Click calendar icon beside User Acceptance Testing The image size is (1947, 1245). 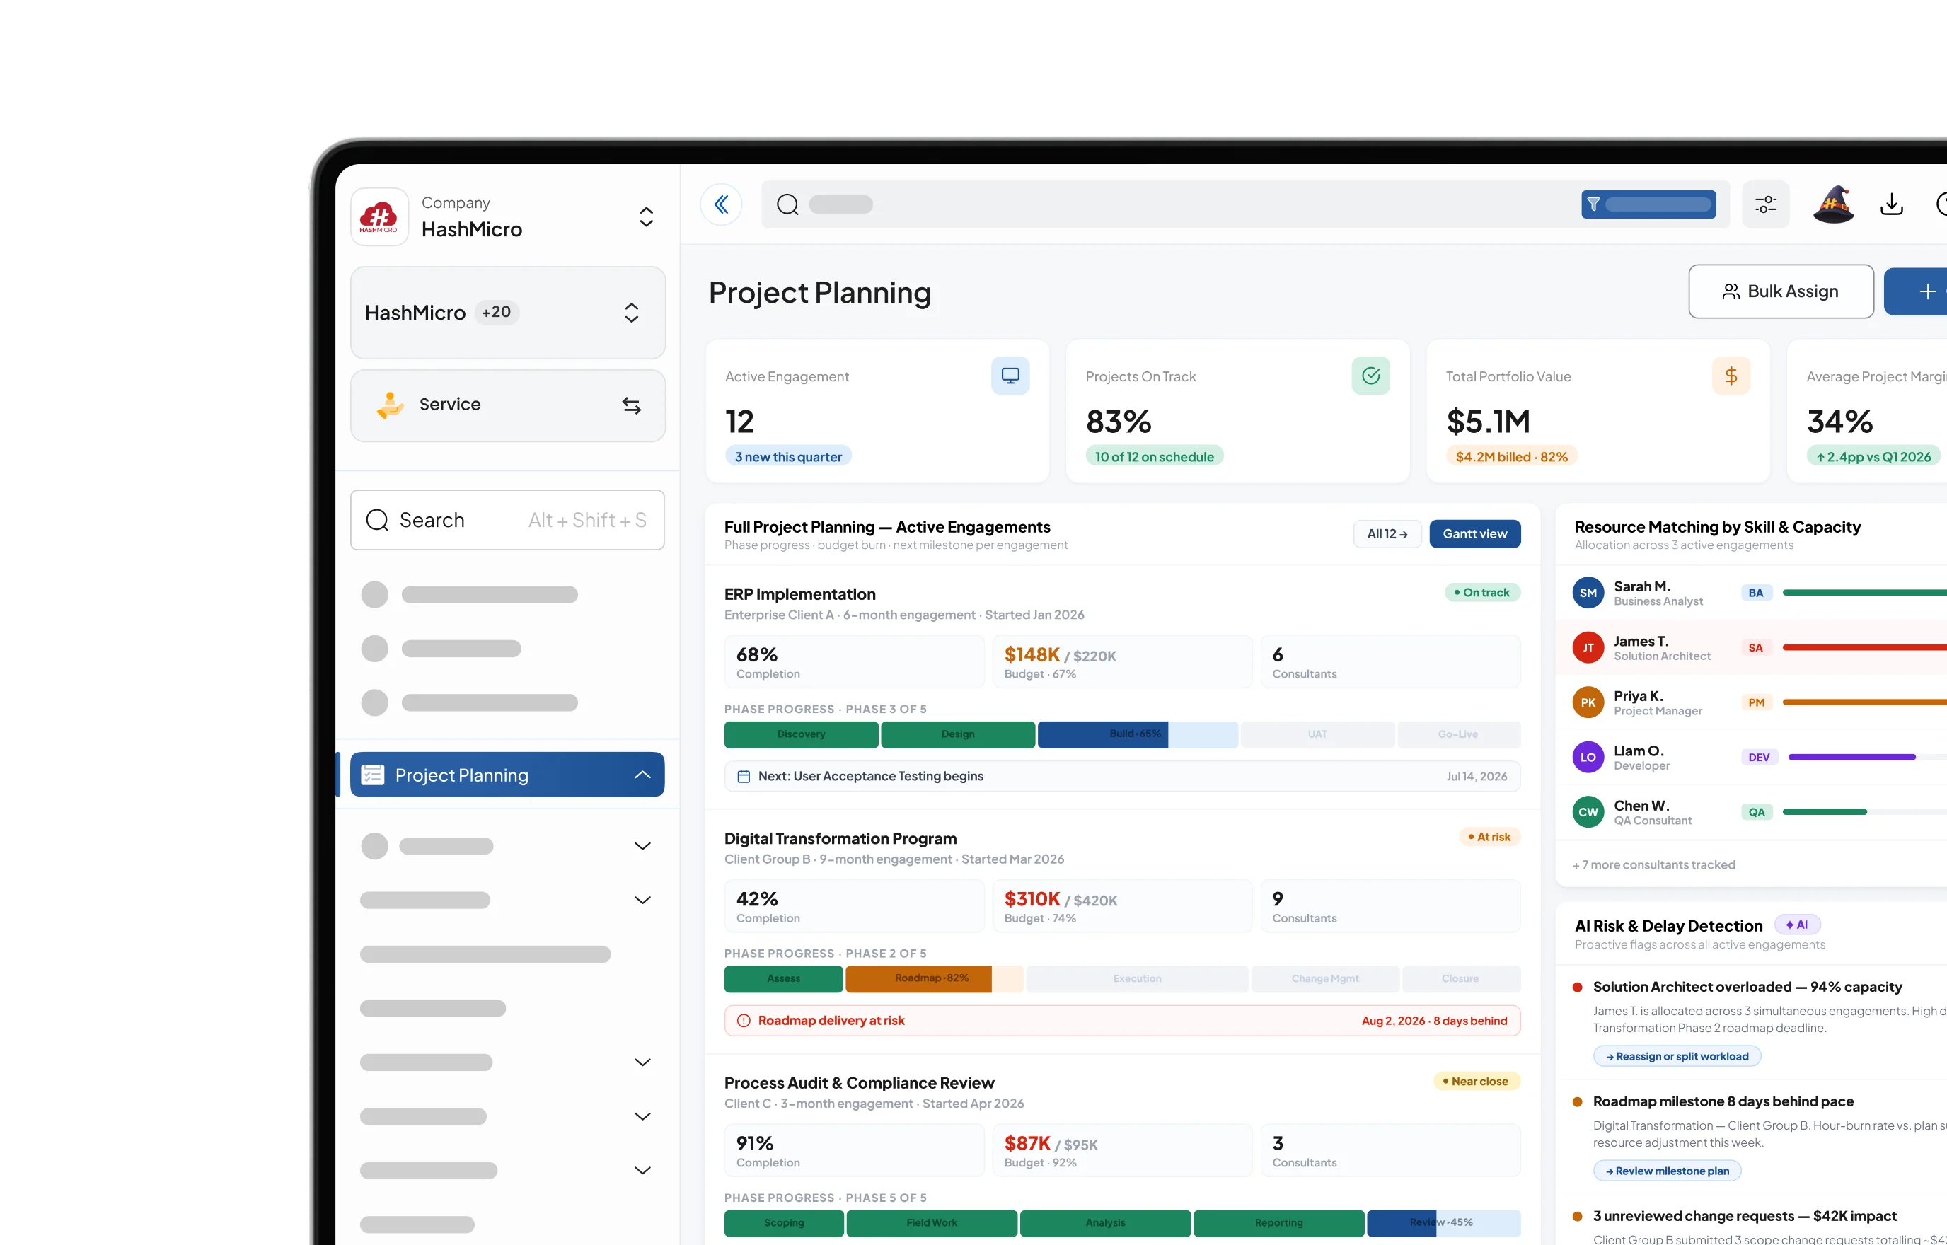coord(744,776)
